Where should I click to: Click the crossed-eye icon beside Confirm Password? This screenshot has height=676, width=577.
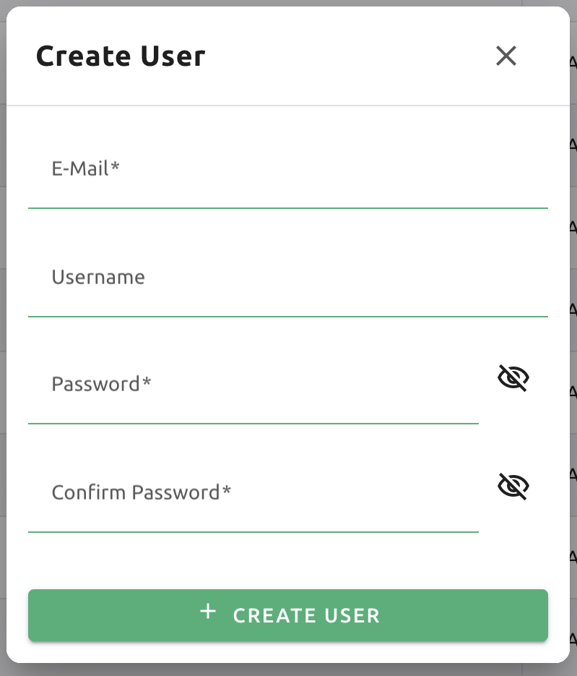click(513, 487)
